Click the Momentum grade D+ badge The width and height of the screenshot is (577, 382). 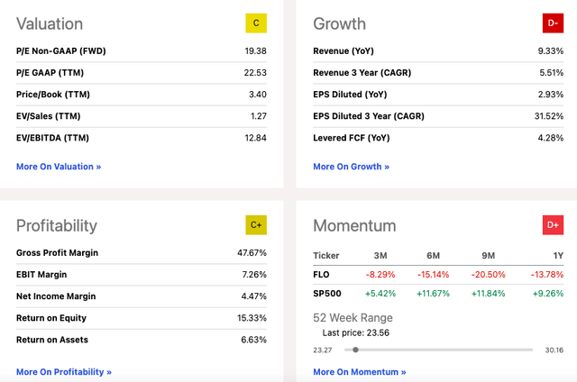tap(553, 224)
